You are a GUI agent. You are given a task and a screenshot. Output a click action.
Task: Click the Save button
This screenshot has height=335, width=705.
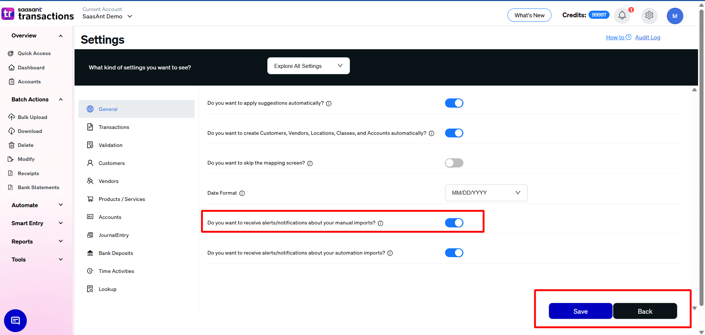click(580, 311)
